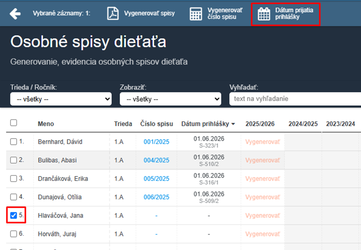Click the name Hlaváčová, Jana
The height and width of the screenshot is (250, 361).
61,215
